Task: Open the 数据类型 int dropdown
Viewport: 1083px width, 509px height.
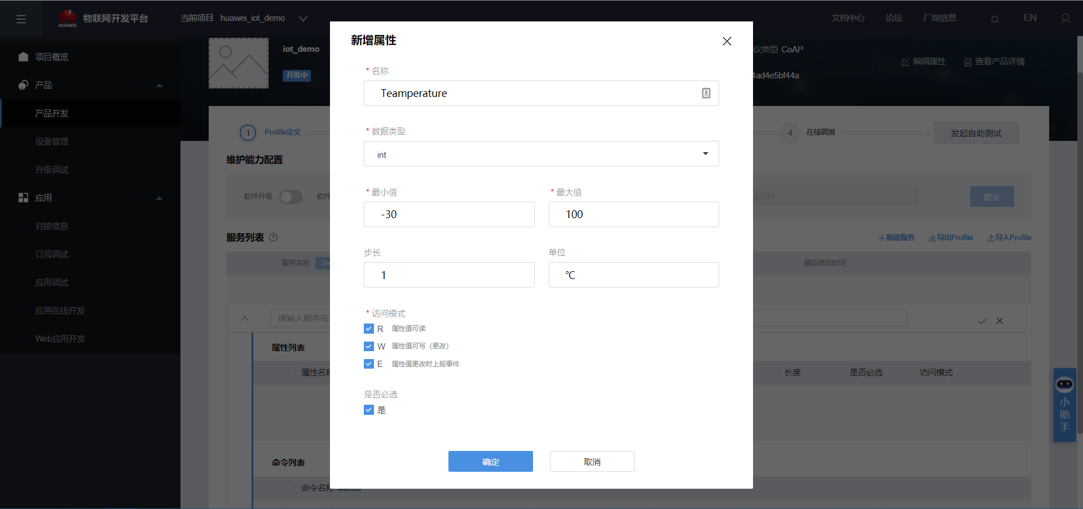Action: (705, 153)
